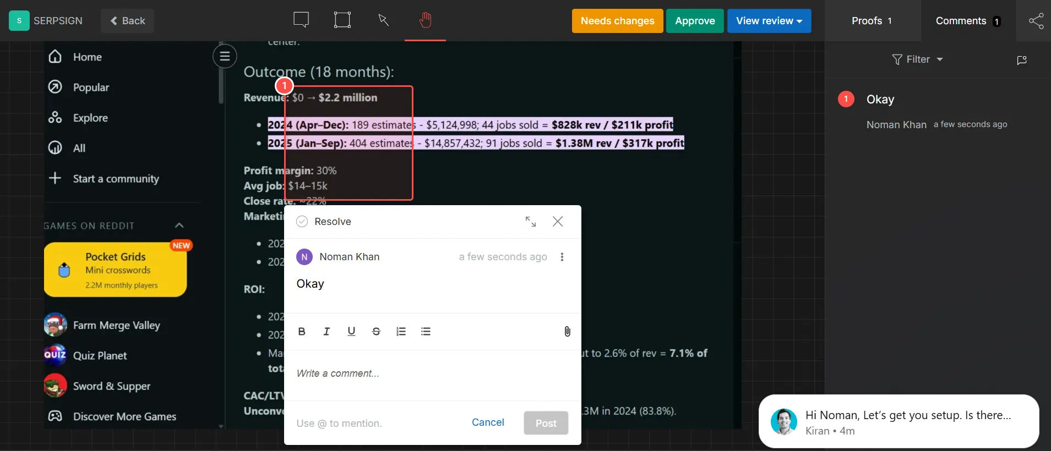Collapse the Games on Reddit section
Image resolution: width=1051 pixels, height=451 pixels.
[179, 226]
